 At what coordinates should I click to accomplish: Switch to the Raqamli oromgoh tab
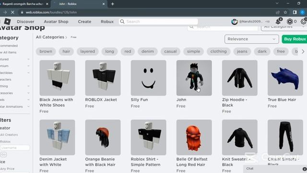[23, 4]
